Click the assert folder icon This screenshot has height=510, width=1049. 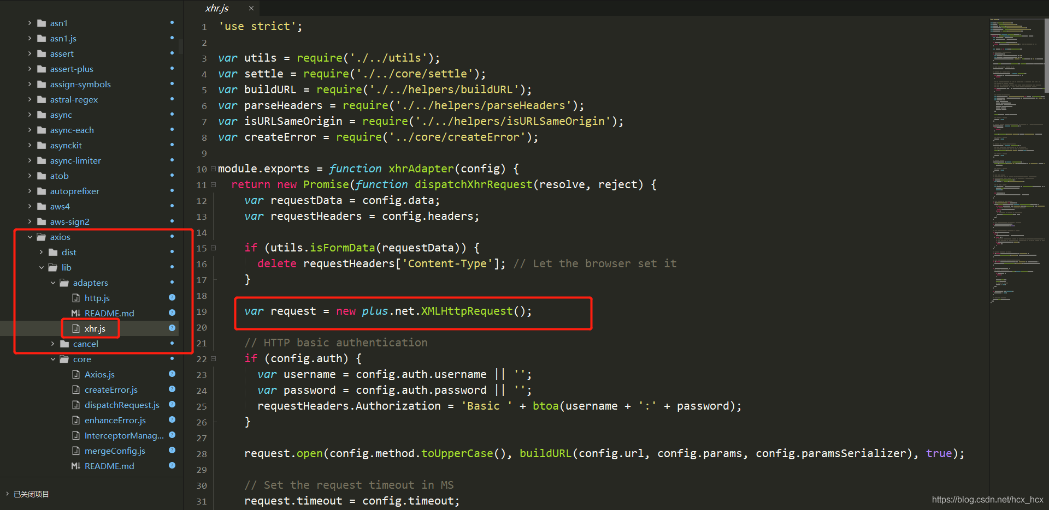pos(42,53)
